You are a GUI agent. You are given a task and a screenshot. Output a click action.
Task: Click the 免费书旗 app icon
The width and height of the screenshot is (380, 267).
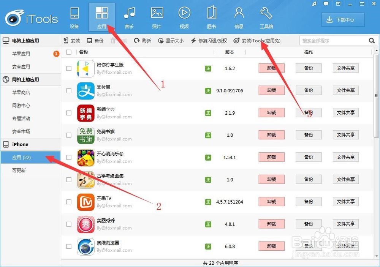86,135
